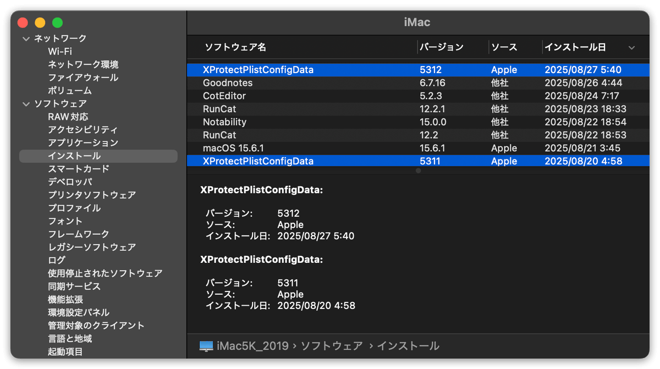This screenshot has width=660, height=369.
Task: Select フォント in the sidebar
Action: (x=65, y=221)
